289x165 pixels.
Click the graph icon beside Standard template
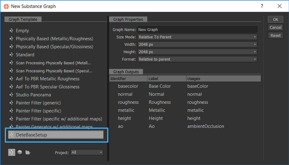[11, 55]
